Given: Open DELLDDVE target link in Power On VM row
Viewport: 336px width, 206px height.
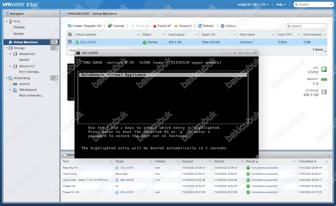Looking at the screenshot, I should coord(127,192).
